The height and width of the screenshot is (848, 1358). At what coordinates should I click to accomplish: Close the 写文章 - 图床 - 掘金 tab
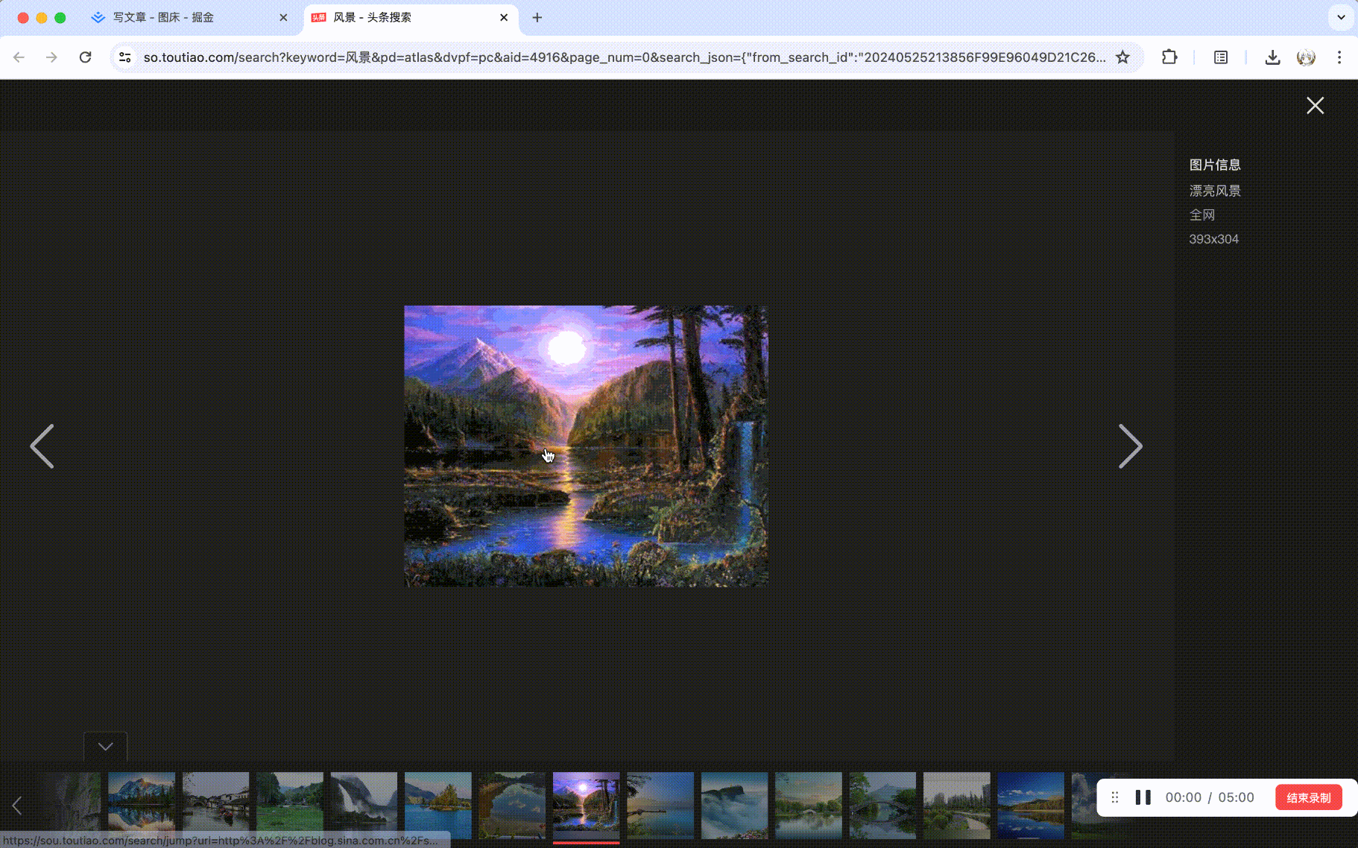[283, 17]
